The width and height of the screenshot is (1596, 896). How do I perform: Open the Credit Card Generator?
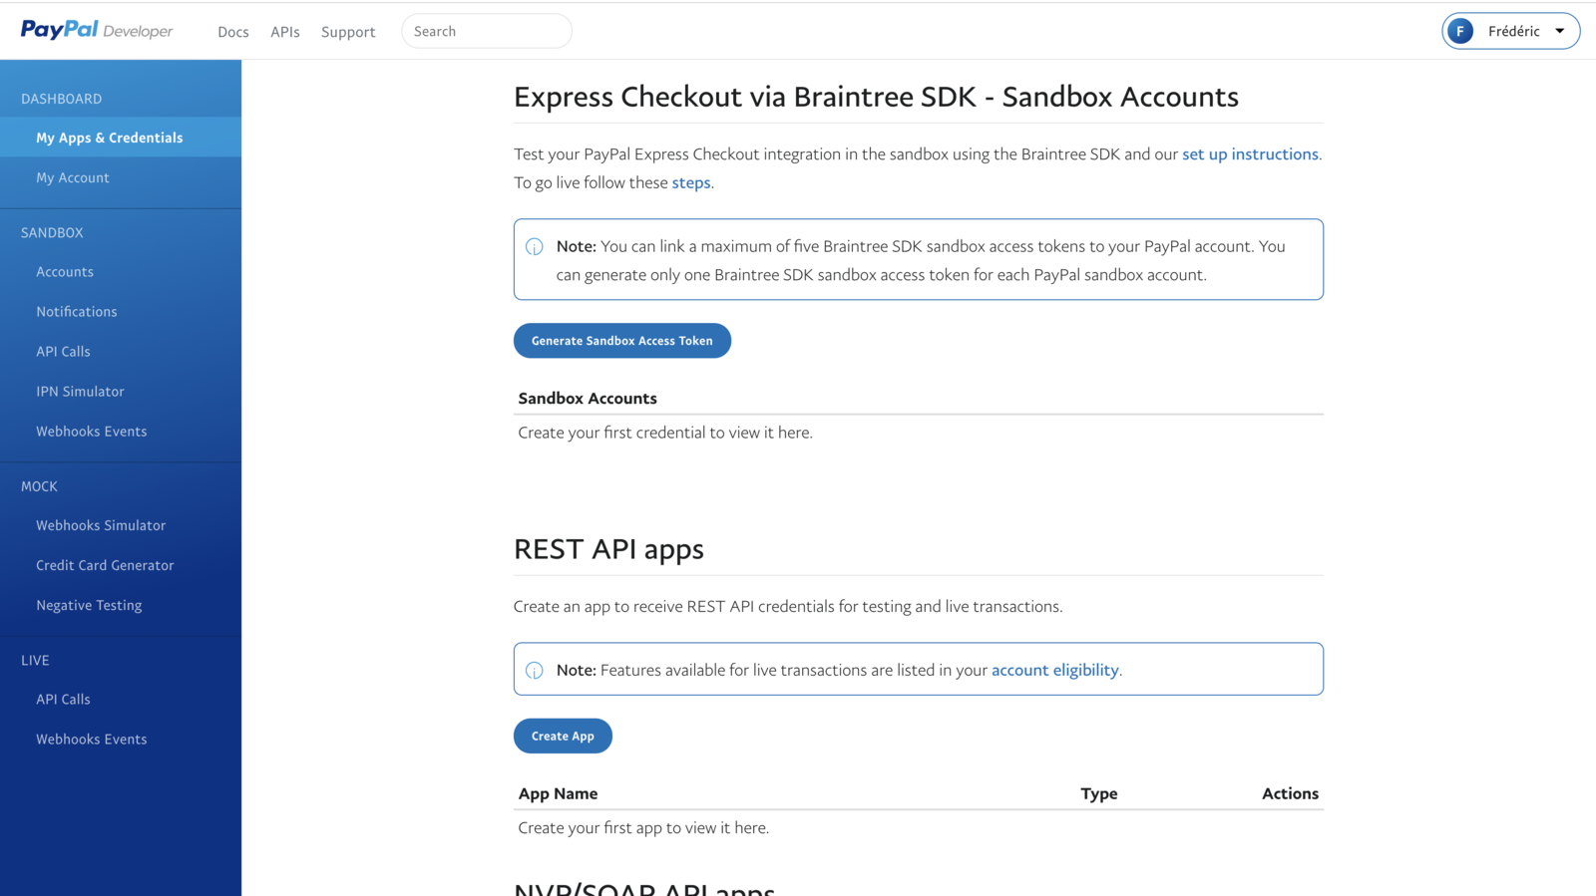pyautogui.click(x=105, y=565)
